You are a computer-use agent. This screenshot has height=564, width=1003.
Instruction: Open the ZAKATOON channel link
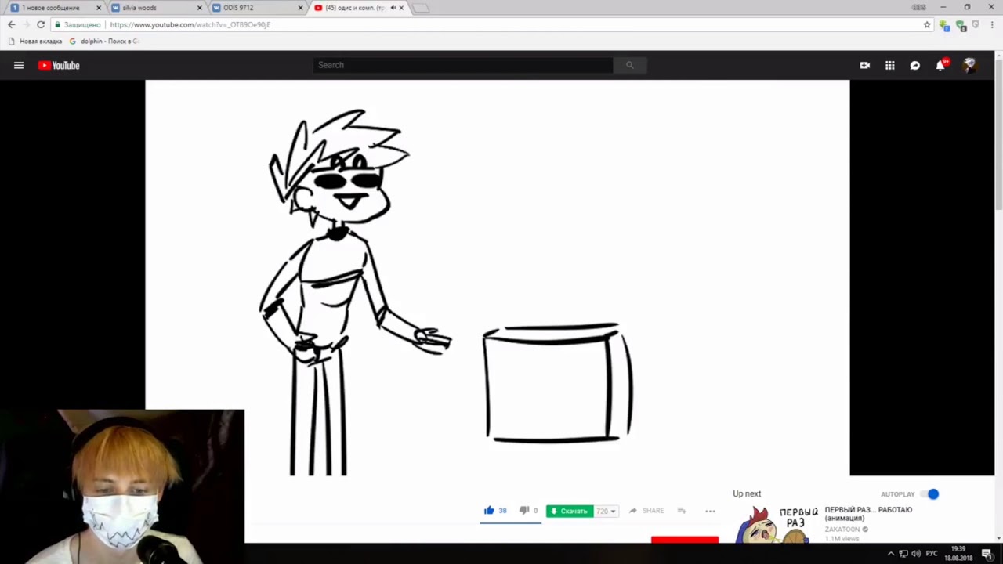pos(846,530)
